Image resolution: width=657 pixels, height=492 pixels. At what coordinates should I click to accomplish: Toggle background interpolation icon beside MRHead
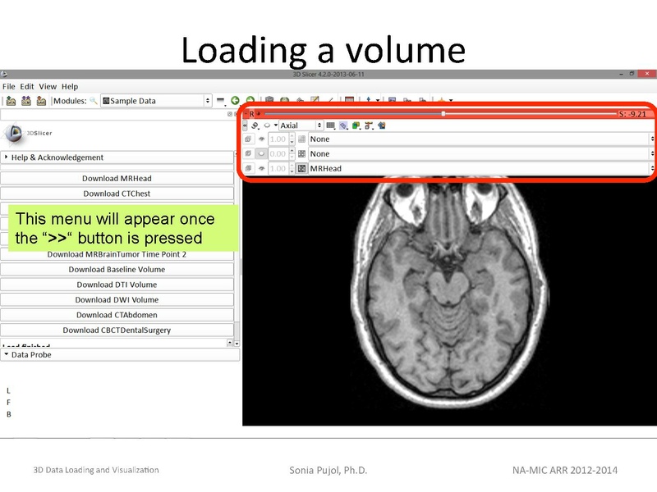point(301,169)
